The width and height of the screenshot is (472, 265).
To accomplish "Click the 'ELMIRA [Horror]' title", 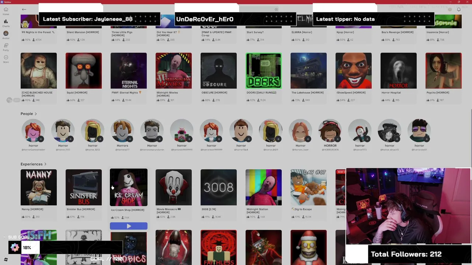I will click(x=302, y=32).
